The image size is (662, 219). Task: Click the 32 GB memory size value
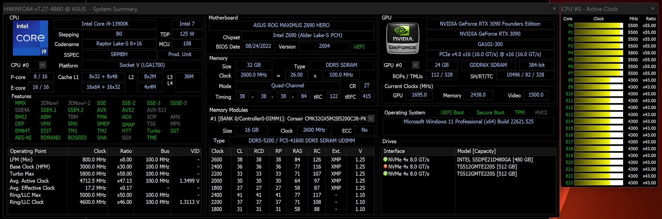254,65
